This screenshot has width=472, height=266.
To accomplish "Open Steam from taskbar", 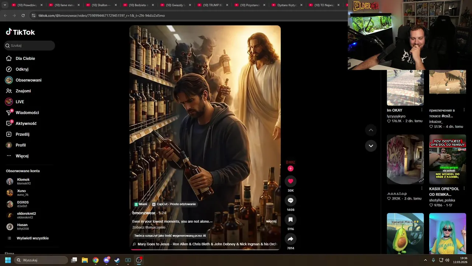I will pos(117,260).
